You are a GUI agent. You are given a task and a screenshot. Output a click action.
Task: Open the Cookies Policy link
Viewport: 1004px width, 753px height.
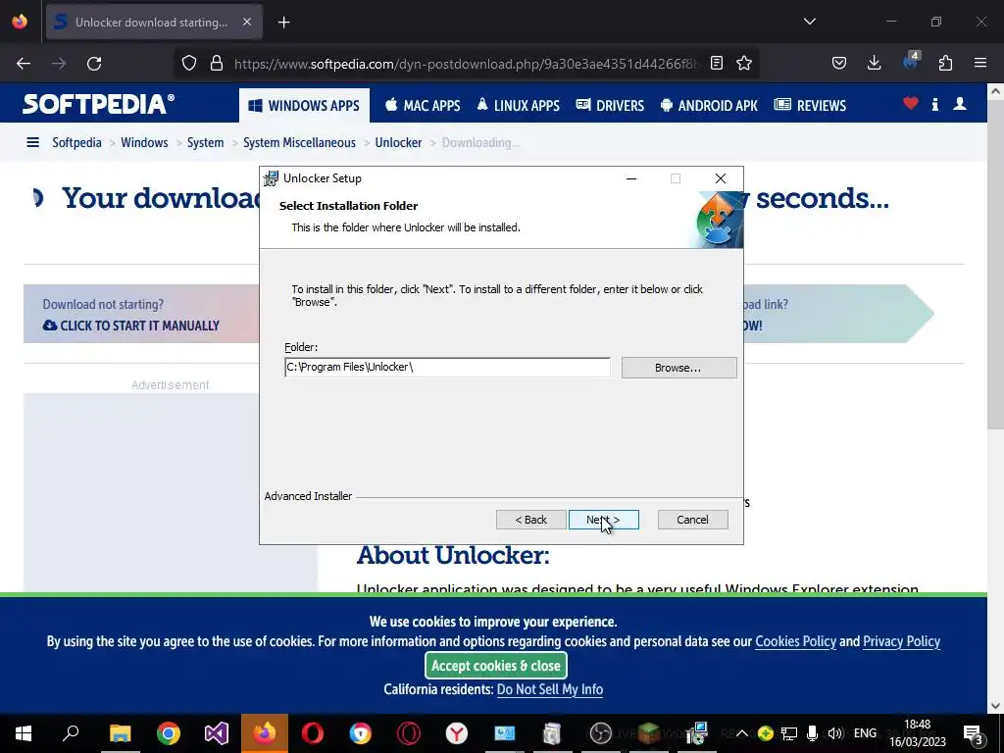(x=795, y=641)
